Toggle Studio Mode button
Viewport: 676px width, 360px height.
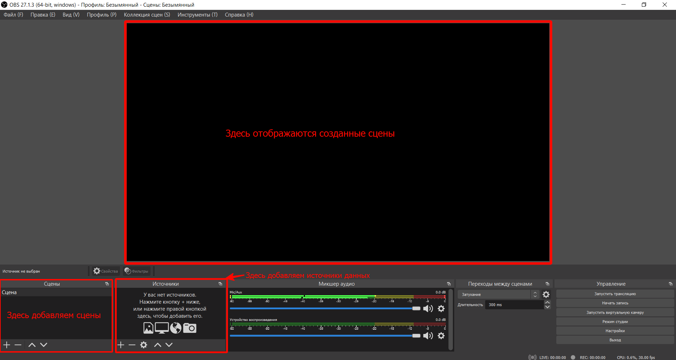point(615,322)
